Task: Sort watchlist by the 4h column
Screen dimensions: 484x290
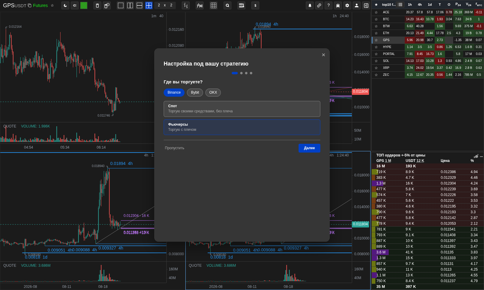Action: pyautogui.click(x=420, y=5)
